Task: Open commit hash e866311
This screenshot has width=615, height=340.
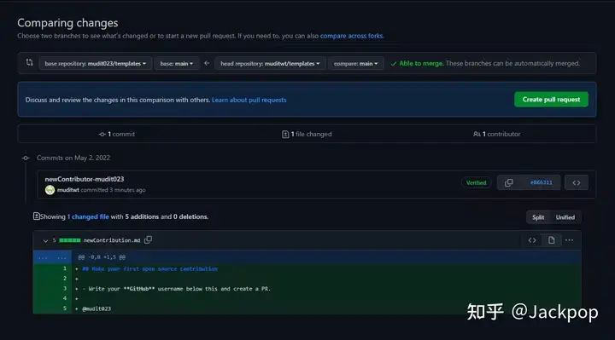Action: point(541,182)
